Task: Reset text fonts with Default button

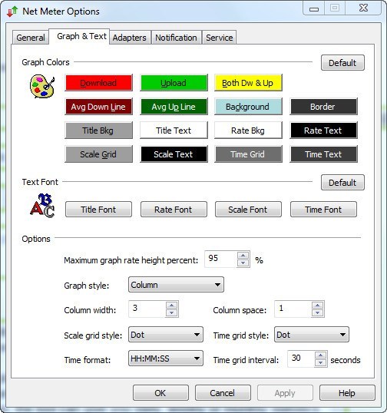Action: [x=342, y=182]
